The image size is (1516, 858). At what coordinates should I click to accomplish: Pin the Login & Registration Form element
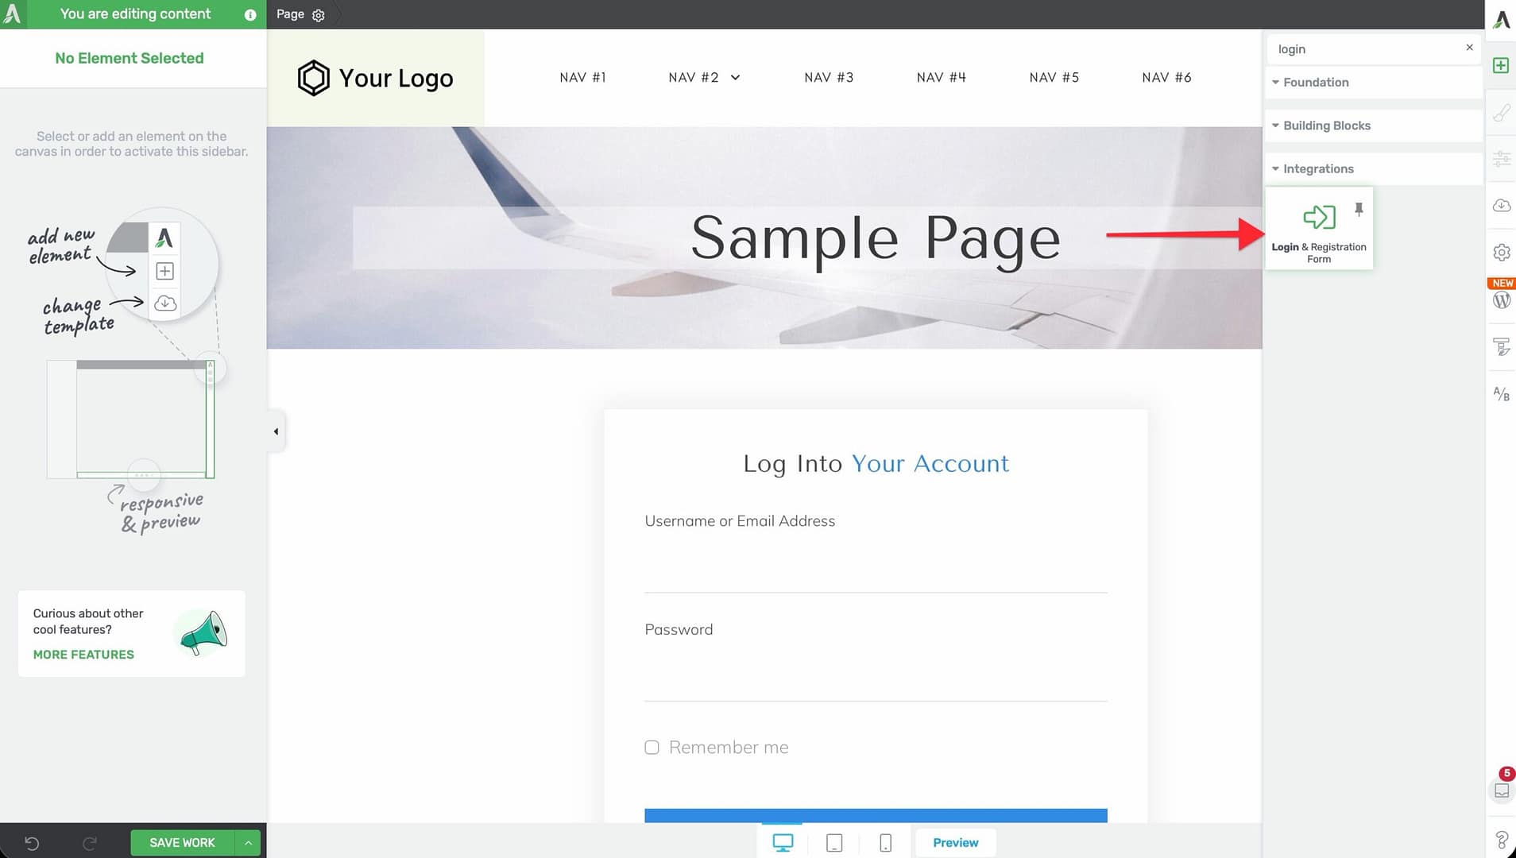[1359, 209]
